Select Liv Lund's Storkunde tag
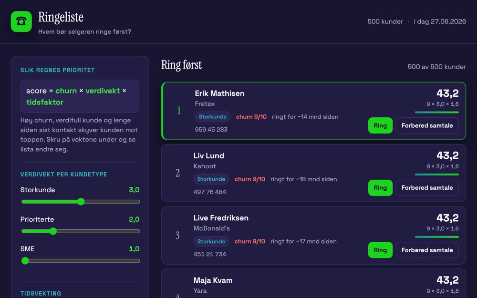The image size is (477, 298). [211, 179]
